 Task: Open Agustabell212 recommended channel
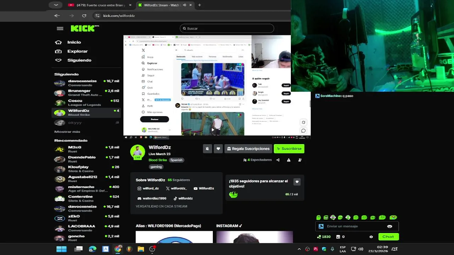(x=86, y=179)
